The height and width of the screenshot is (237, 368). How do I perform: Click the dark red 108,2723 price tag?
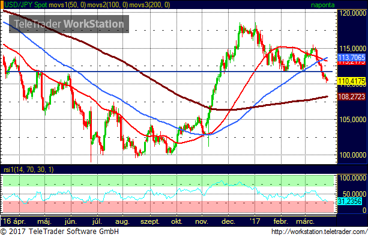351,96
